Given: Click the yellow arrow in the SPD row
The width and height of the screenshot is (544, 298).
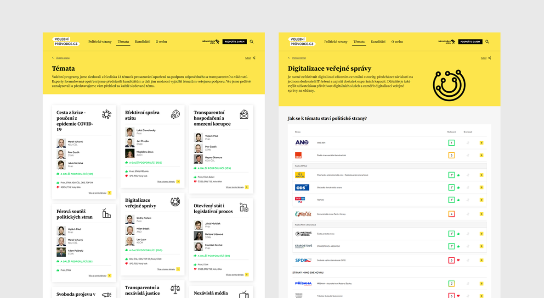Looking at the screenshot, I should 482,260.
